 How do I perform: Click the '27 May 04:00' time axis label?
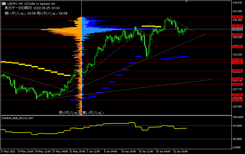pos(60,152)
